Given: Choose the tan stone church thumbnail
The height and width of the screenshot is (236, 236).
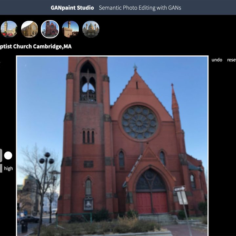Looking at the screenshot, I should click(x=29, y=29).
